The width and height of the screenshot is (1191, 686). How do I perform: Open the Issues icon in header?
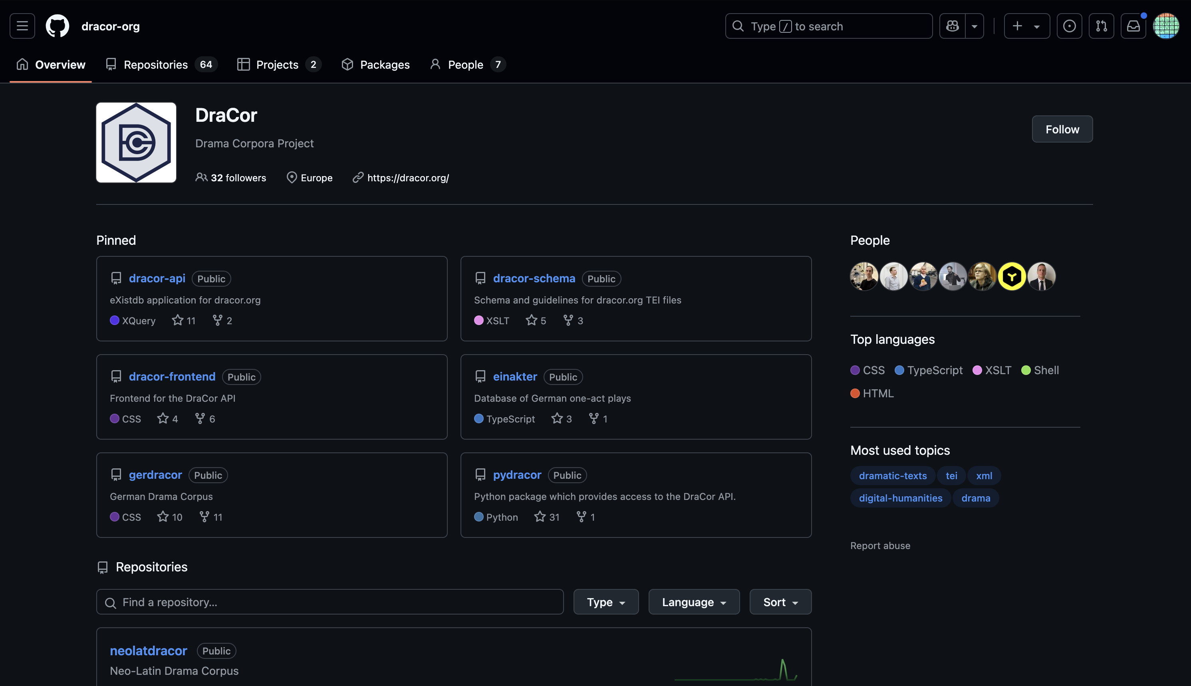1069,26
